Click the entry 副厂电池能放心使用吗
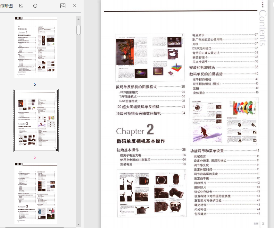This screenshot has height=228, width=274. [207, 39]
